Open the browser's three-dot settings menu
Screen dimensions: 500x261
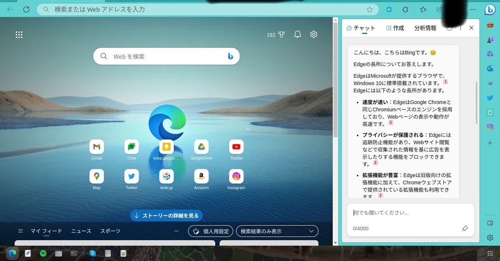pos(473,9)
